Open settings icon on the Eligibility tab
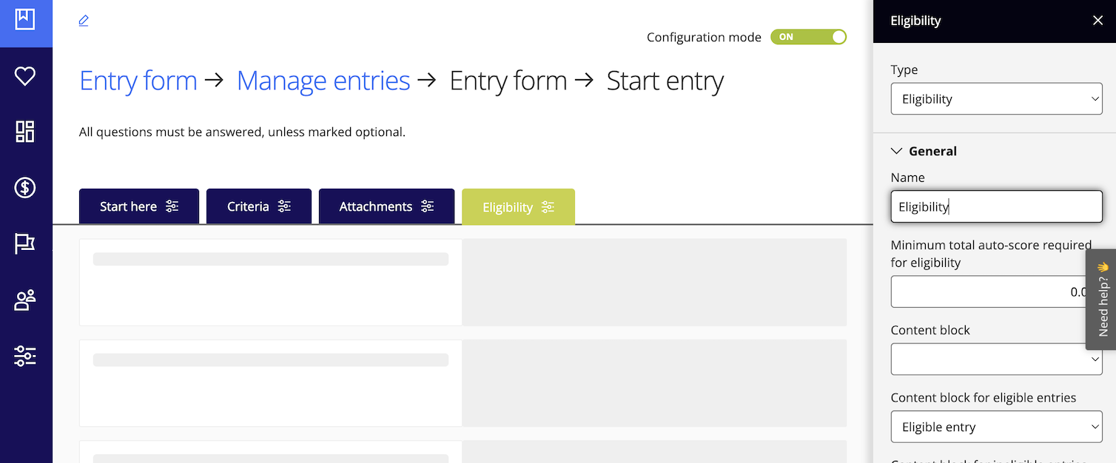1116x463 pixels. 546,207
